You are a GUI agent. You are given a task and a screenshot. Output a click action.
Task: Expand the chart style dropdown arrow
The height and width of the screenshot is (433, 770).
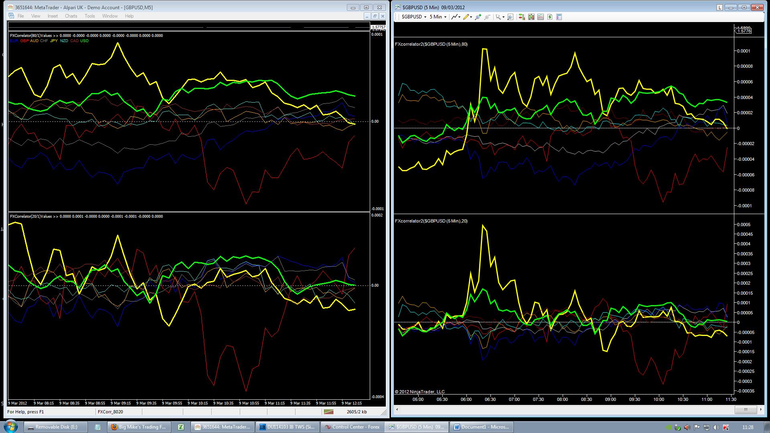pyautogui.click(x=460, y=17)
